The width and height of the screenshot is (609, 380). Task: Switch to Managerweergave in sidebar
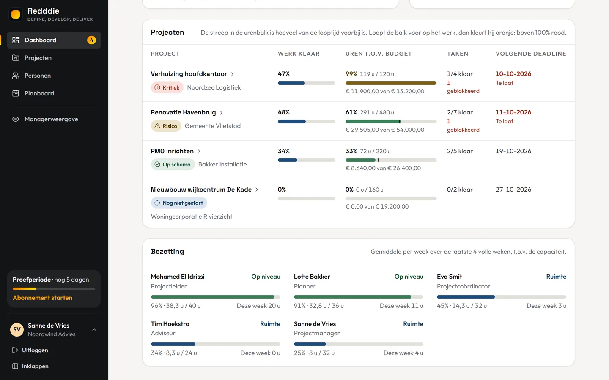54,119
